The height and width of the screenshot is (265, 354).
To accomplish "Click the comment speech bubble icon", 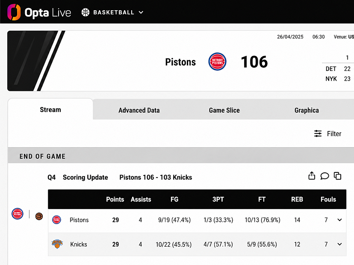I will coord(324,176).
